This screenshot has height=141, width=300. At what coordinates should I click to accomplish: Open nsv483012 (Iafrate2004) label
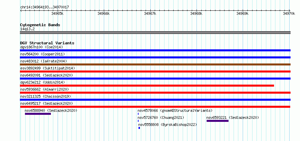point(43,61)
